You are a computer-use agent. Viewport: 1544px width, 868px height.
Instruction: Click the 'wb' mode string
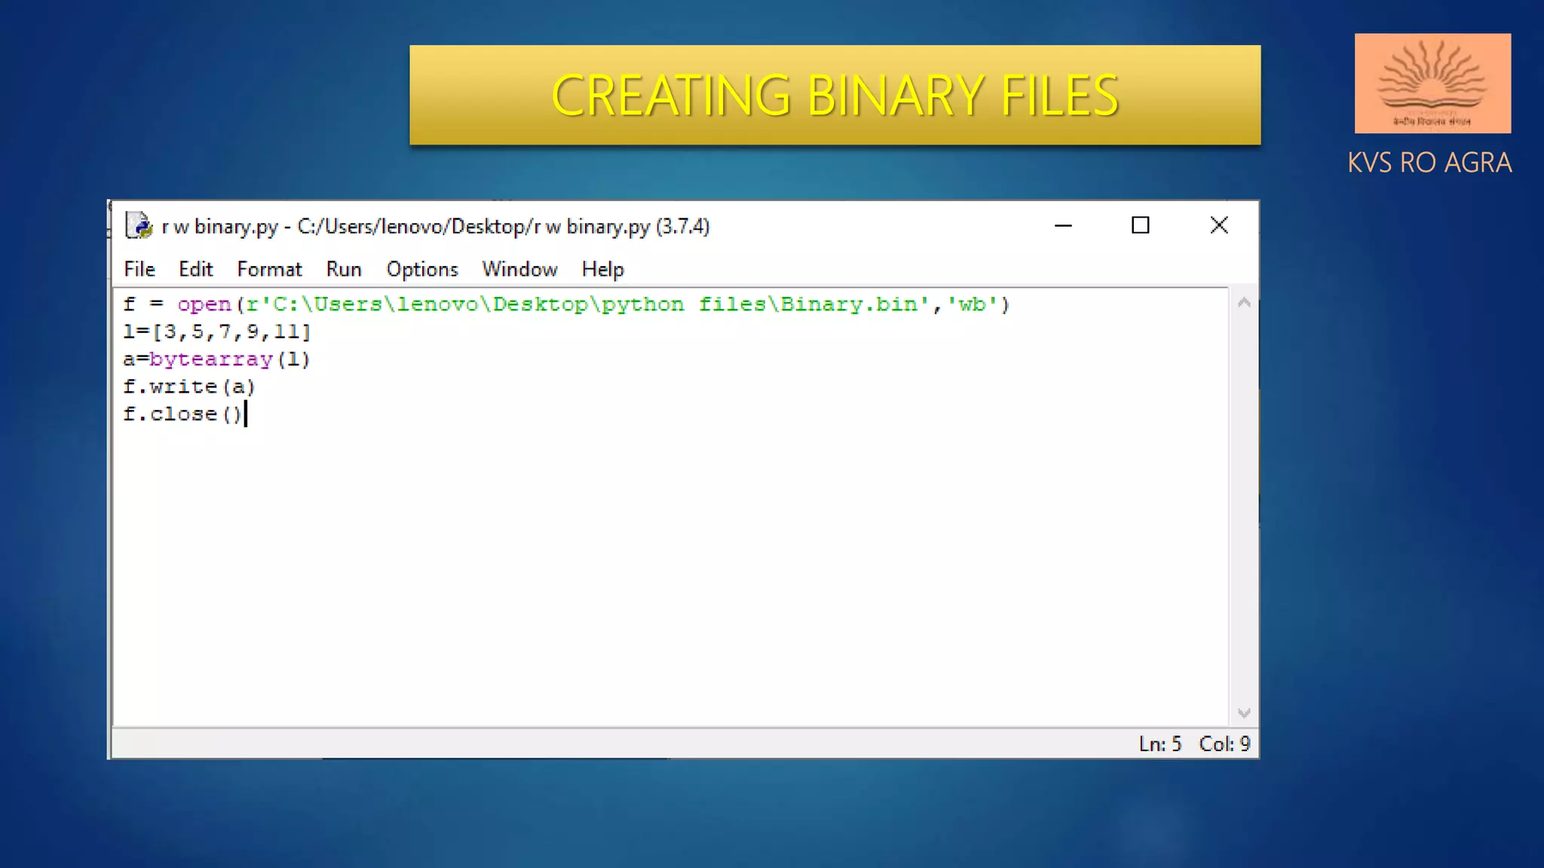pyautogui.click(x=972, y=304)
